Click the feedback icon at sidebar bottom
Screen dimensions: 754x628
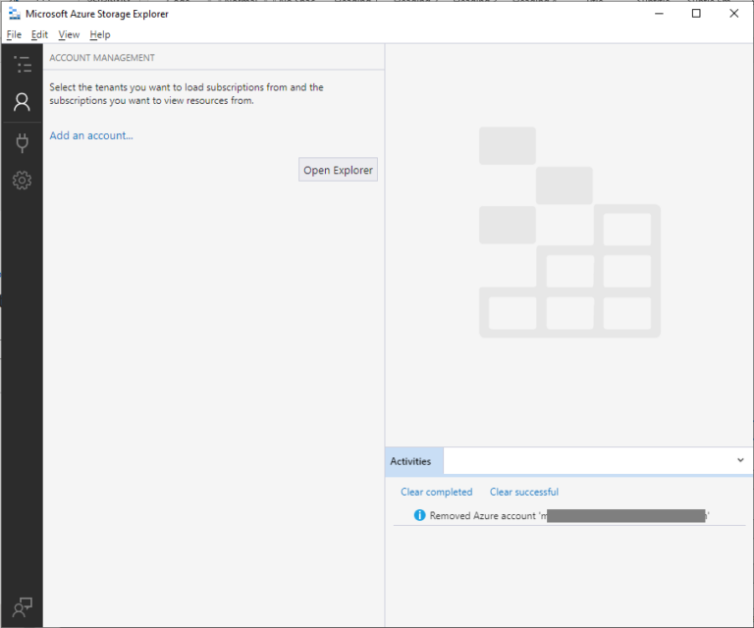[23, 607]
